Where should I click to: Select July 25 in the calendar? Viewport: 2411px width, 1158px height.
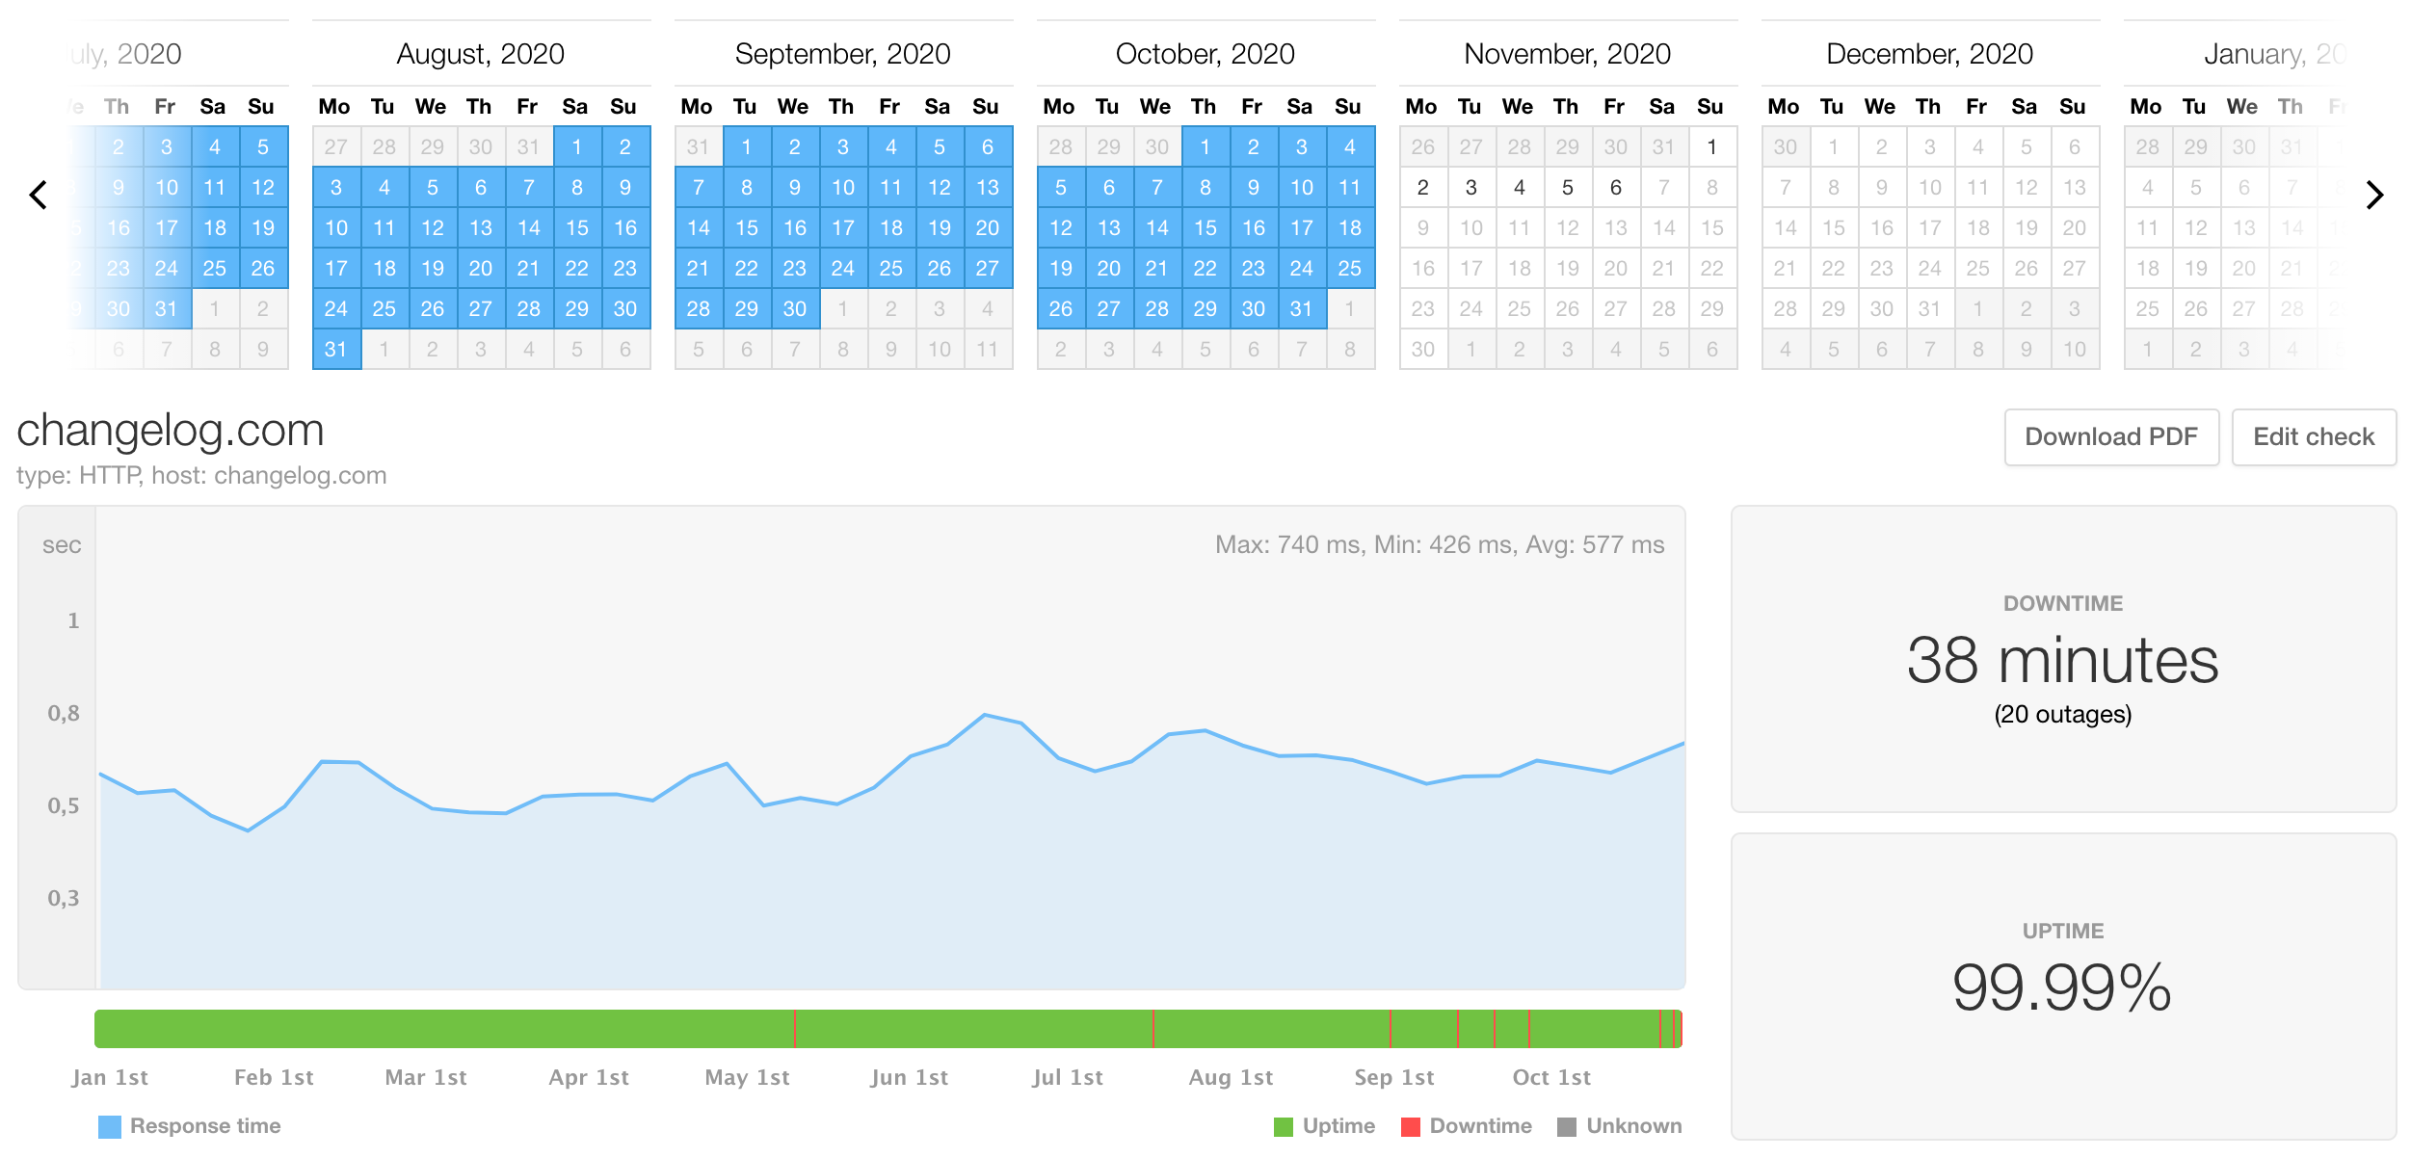(x=215, y=268)
